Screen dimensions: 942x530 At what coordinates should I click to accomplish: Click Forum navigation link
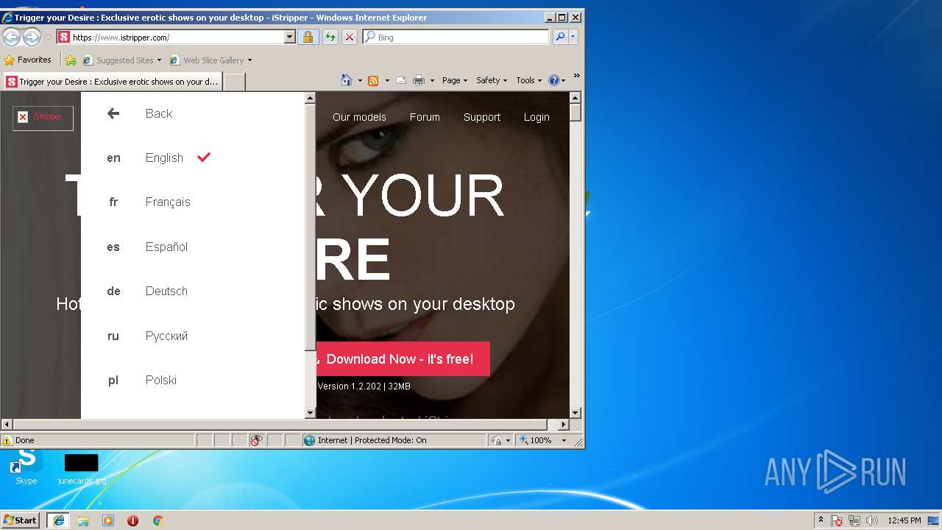click(425, 117)
